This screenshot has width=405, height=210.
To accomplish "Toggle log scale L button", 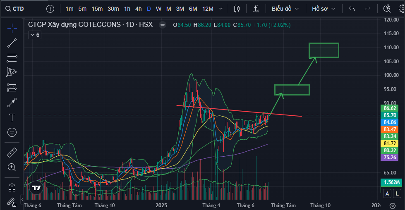I will pos(397,193).
